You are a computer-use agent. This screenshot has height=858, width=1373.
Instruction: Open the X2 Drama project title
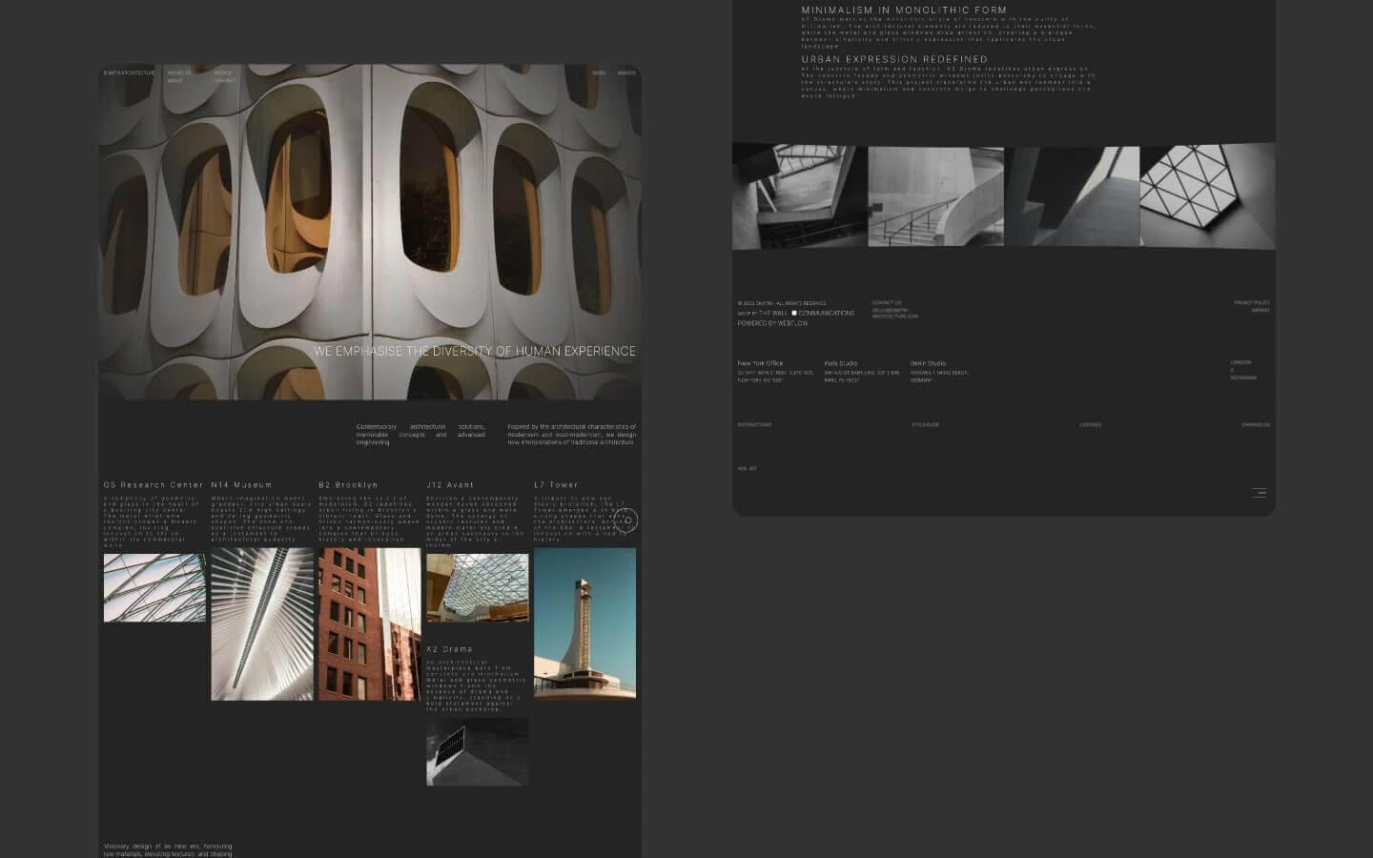[x=449, y=649]
